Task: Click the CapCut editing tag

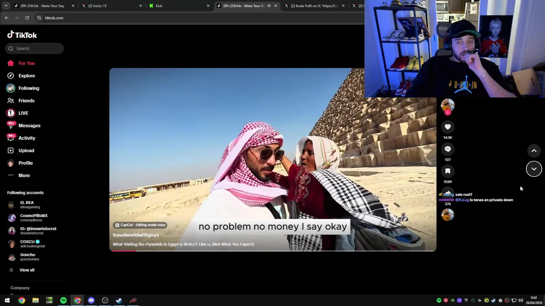Action: click(140, 225)
